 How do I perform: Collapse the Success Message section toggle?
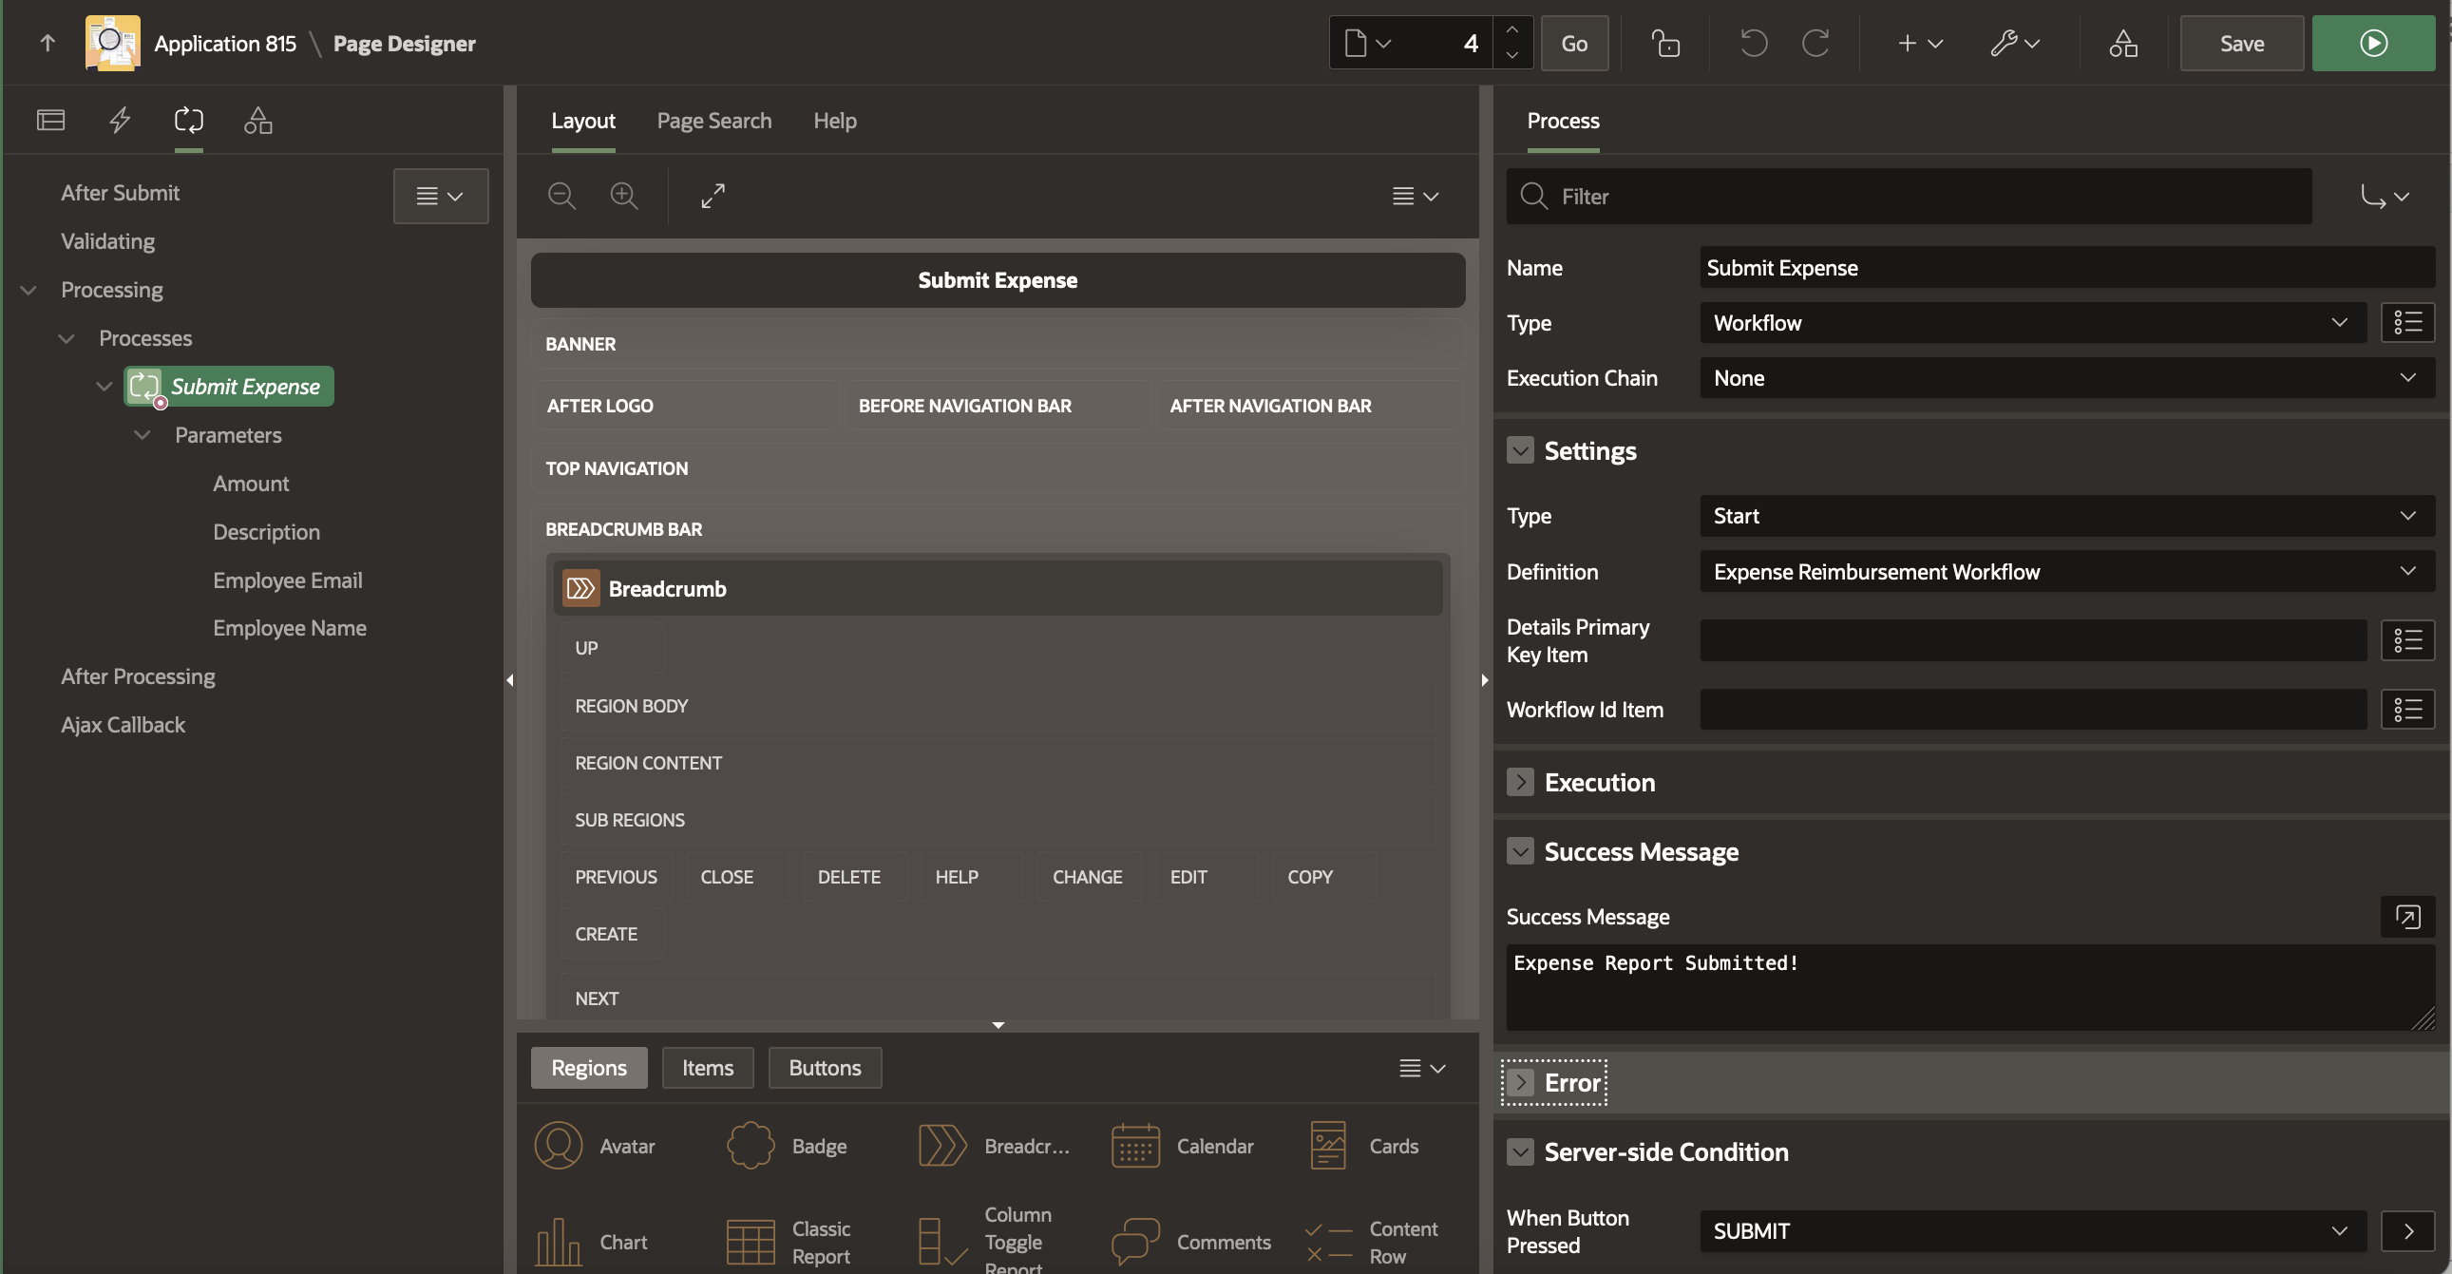click(x=1520, y=851)
